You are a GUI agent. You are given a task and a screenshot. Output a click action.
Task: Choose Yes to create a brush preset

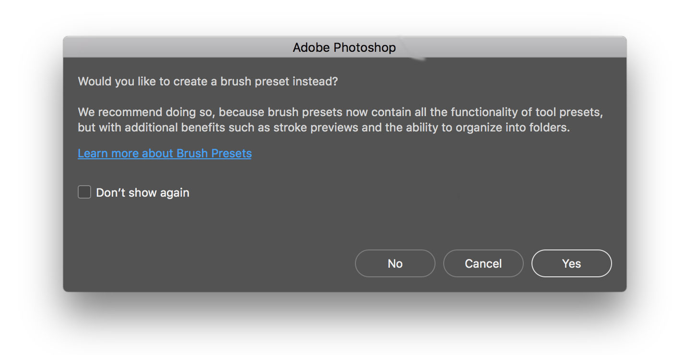point(571,263)
